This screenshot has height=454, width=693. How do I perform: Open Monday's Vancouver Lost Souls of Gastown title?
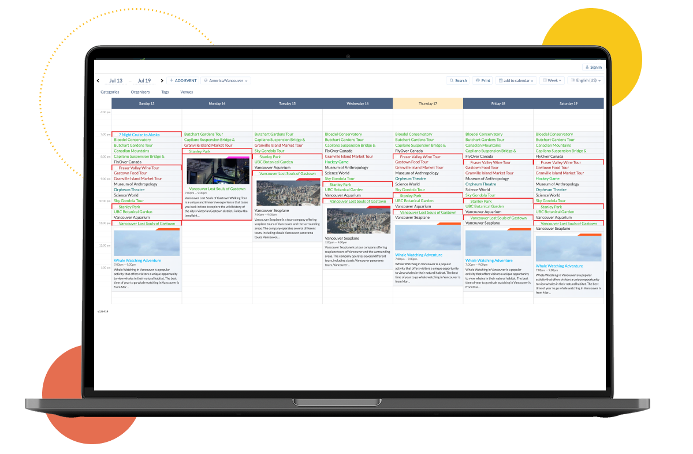pyautogui.click(x=217, y=189)
